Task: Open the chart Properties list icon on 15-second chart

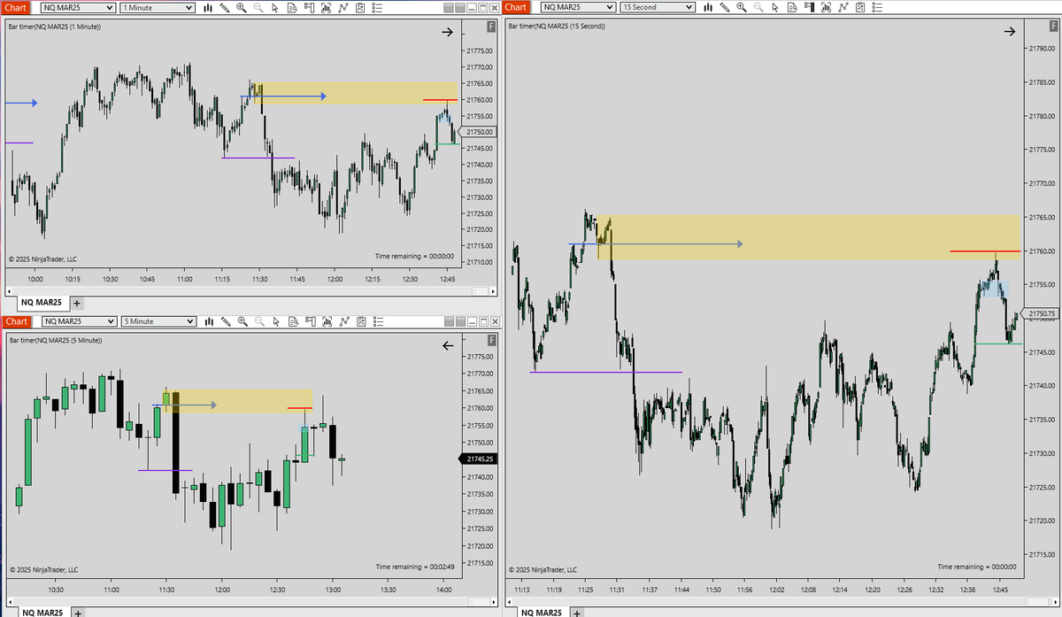Action: click(876, 7)
